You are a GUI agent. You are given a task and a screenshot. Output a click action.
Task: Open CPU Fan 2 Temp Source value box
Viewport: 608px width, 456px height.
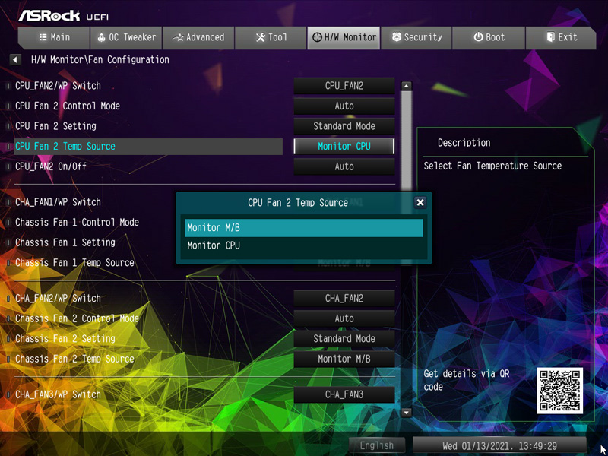pos(344,146)
